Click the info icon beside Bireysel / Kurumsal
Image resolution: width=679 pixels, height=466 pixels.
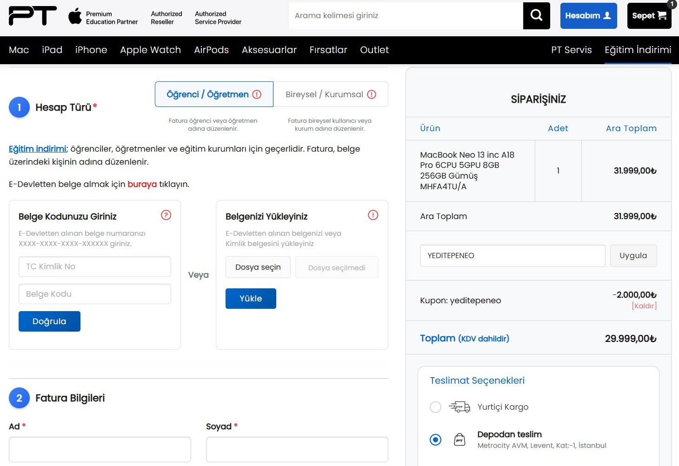pos(372,94)
